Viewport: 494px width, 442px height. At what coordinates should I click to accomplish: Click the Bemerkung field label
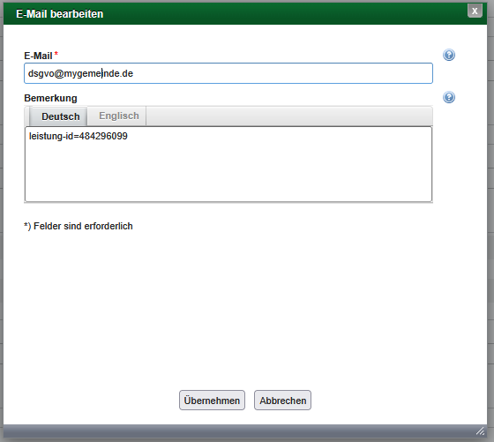[50, 98]
